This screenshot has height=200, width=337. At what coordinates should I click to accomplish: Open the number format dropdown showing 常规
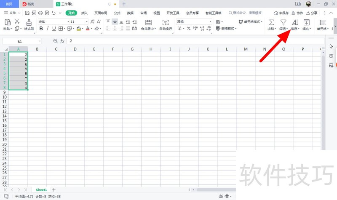pyautogui.click(x=194, y=21)
